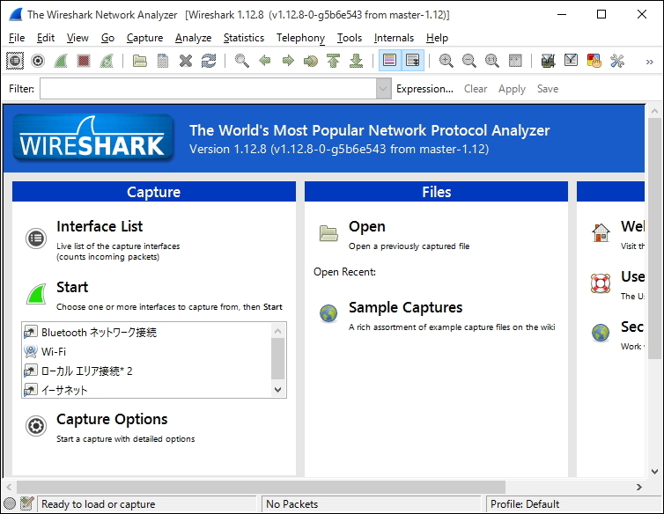Open the Statistics menu
Viewport: 664px width, 514px height.
click(244, 38)
